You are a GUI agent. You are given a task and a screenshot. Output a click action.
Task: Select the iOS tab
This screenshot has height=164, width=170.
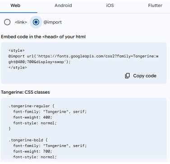click(x=110, y=5)
